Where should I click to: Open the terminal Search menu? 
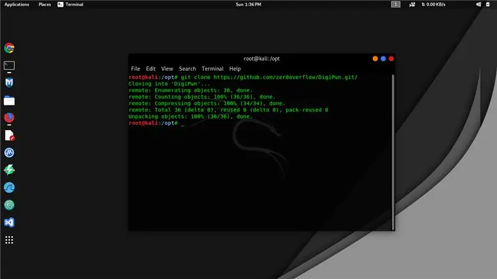(x=188, y=69)
